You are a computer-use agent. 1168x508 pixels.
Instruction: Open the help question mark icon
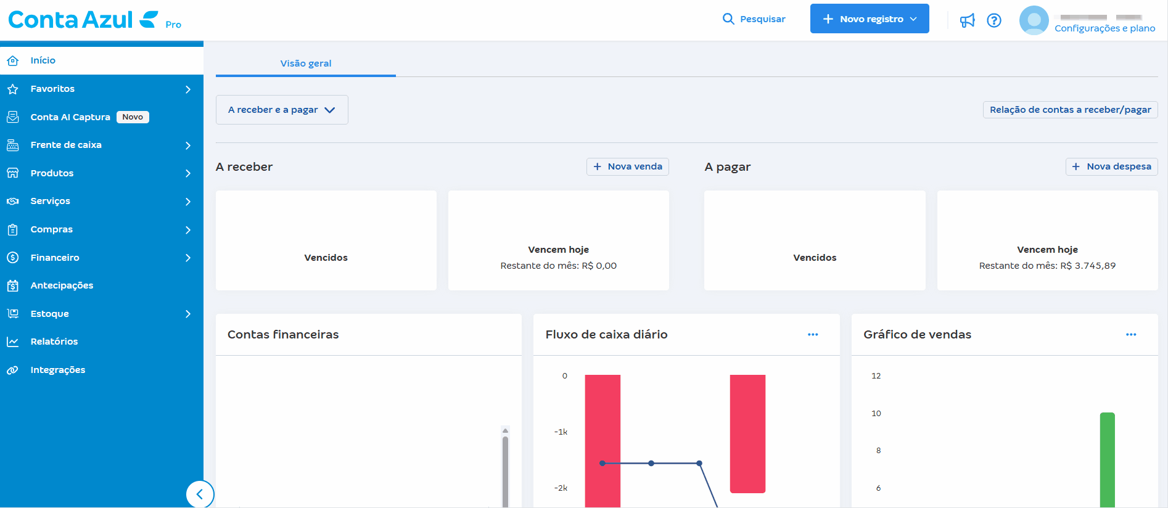(x=993, y=20)
